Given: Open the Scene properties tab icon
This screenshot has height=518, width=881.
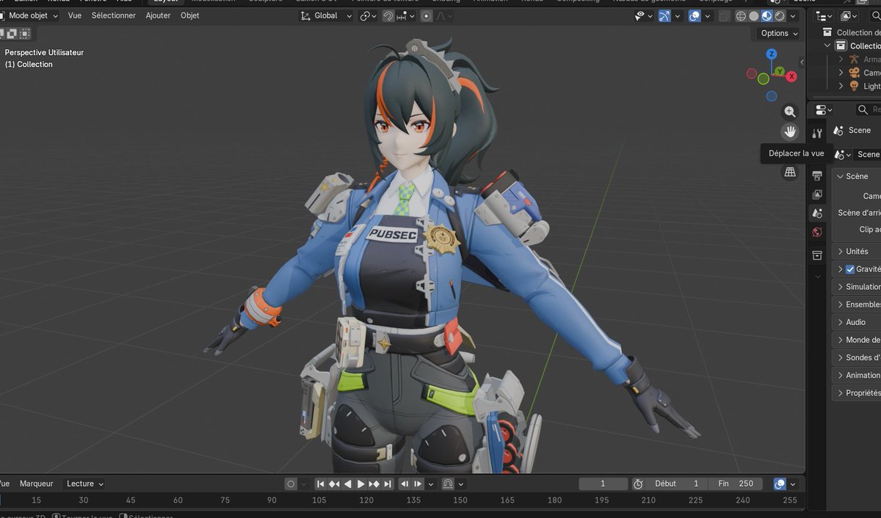Looking at the screenshot, I should tap(817, 213).
